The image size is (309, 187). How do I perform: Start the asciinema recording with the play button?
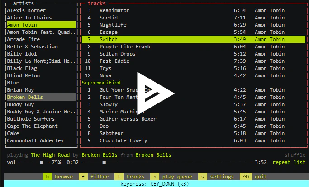pos(156,93)
